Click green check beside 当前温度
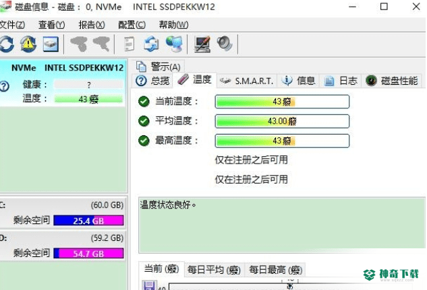Image resolution: width=427 pixels, height=290 pixels. pyautogui.click(x=144, y=102)
